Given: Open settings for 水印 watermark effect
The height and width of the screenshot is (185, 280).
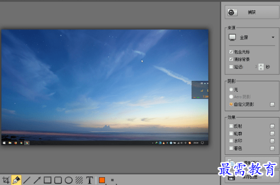Looking at the screenshot, I should pos(272,141).
